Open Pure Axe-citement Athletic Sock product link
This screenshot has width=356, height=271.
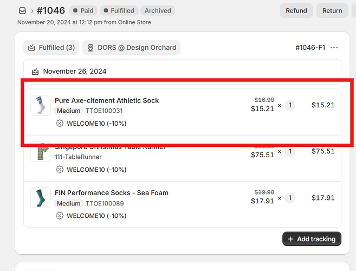point(107,100)
